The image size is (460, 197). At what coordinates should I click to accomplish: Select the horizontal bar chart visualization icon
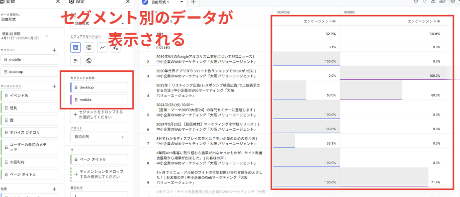75,61
